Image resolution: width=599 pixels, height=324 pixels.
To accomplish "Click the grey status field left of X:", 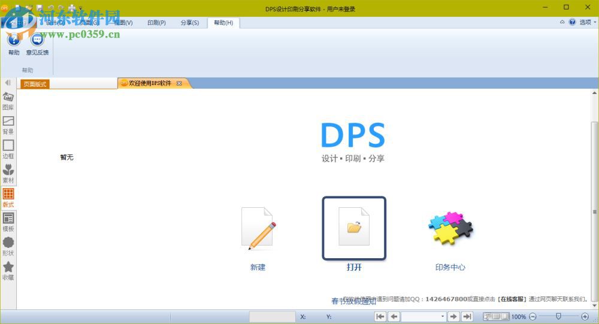I will (273, 316).
